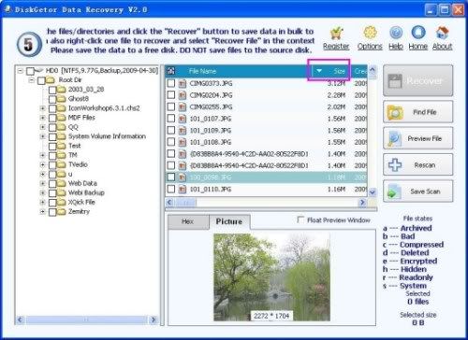The image size is (468, 340).
Task: Click the file list horizontal scrollbar thumb
Action: point(186,203)
